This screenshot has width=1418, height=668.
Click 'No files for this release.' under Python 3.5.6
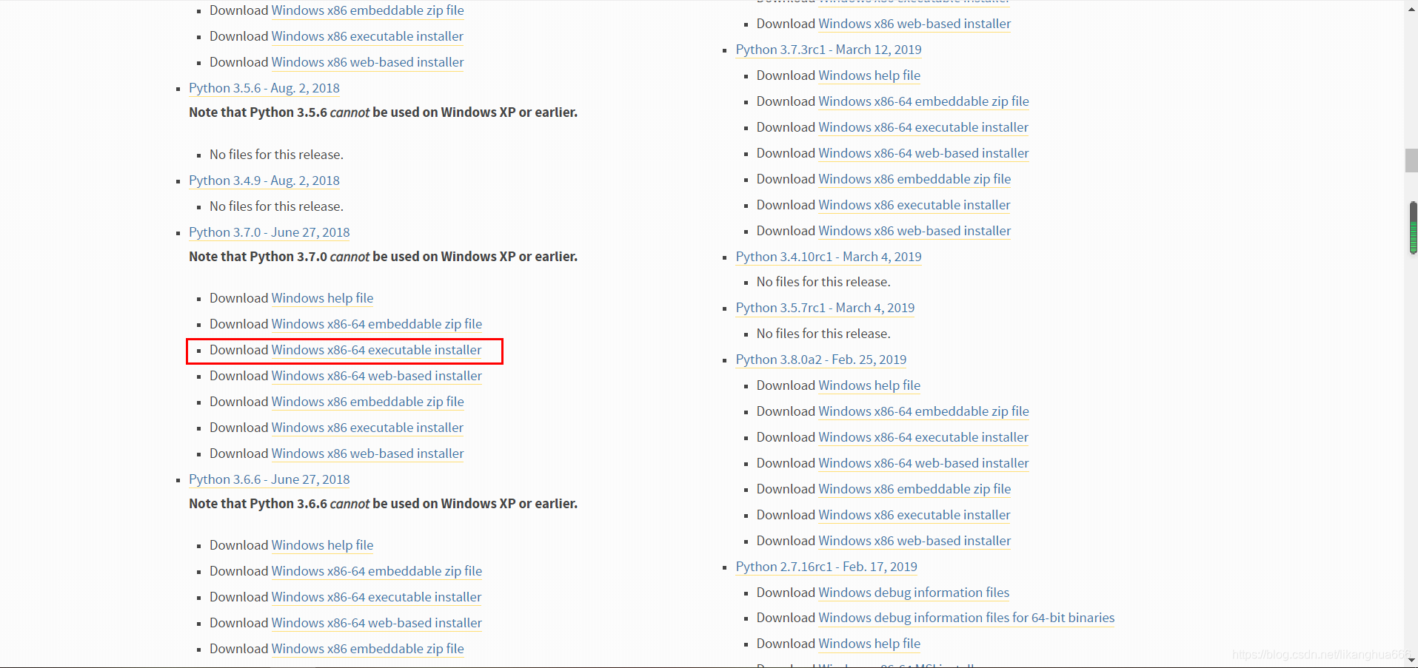pos(276,155)
